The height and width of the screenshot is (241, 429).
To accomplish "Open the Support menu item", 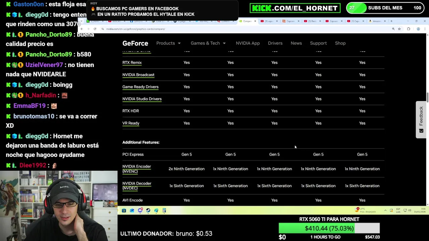I will (318, 43).
